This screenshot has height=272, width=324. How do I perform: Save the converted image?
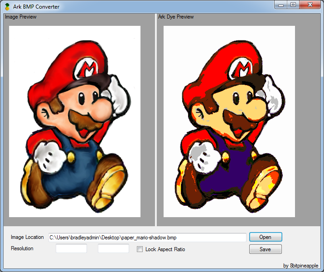pyautogui.click(x=265, y=249)
